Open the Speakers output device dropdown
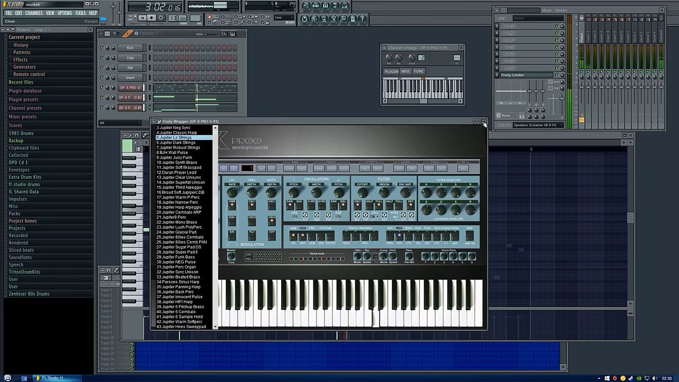The width and height of the screenshot is (679, 382). [538, 125]
